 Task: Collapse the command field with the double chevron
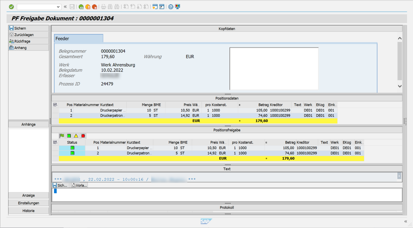pyautogui.click(x=65, y=6)
